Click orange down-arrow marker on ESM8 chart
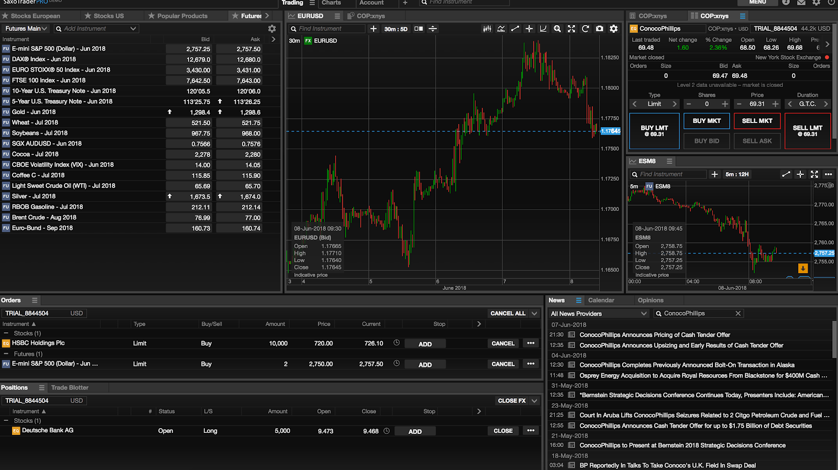The width and height of the screenshot is (838, 470). [x=802, y=268]
